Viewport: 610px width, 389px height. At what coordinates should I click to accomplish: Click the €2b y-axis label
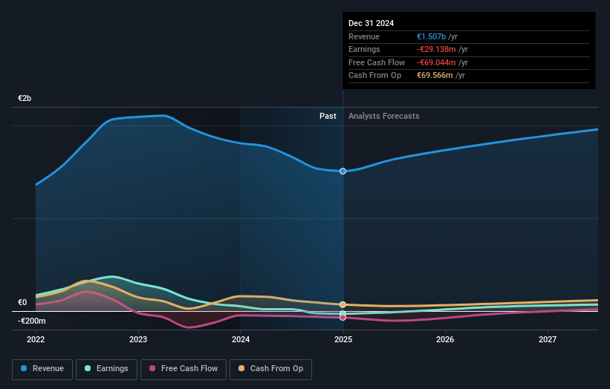tap(25, 98)
